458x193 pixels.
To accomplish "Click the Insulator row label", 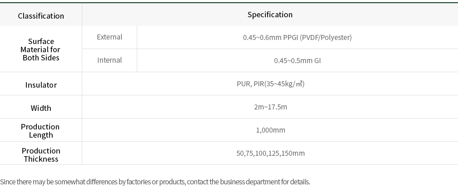I will (41, 85).
